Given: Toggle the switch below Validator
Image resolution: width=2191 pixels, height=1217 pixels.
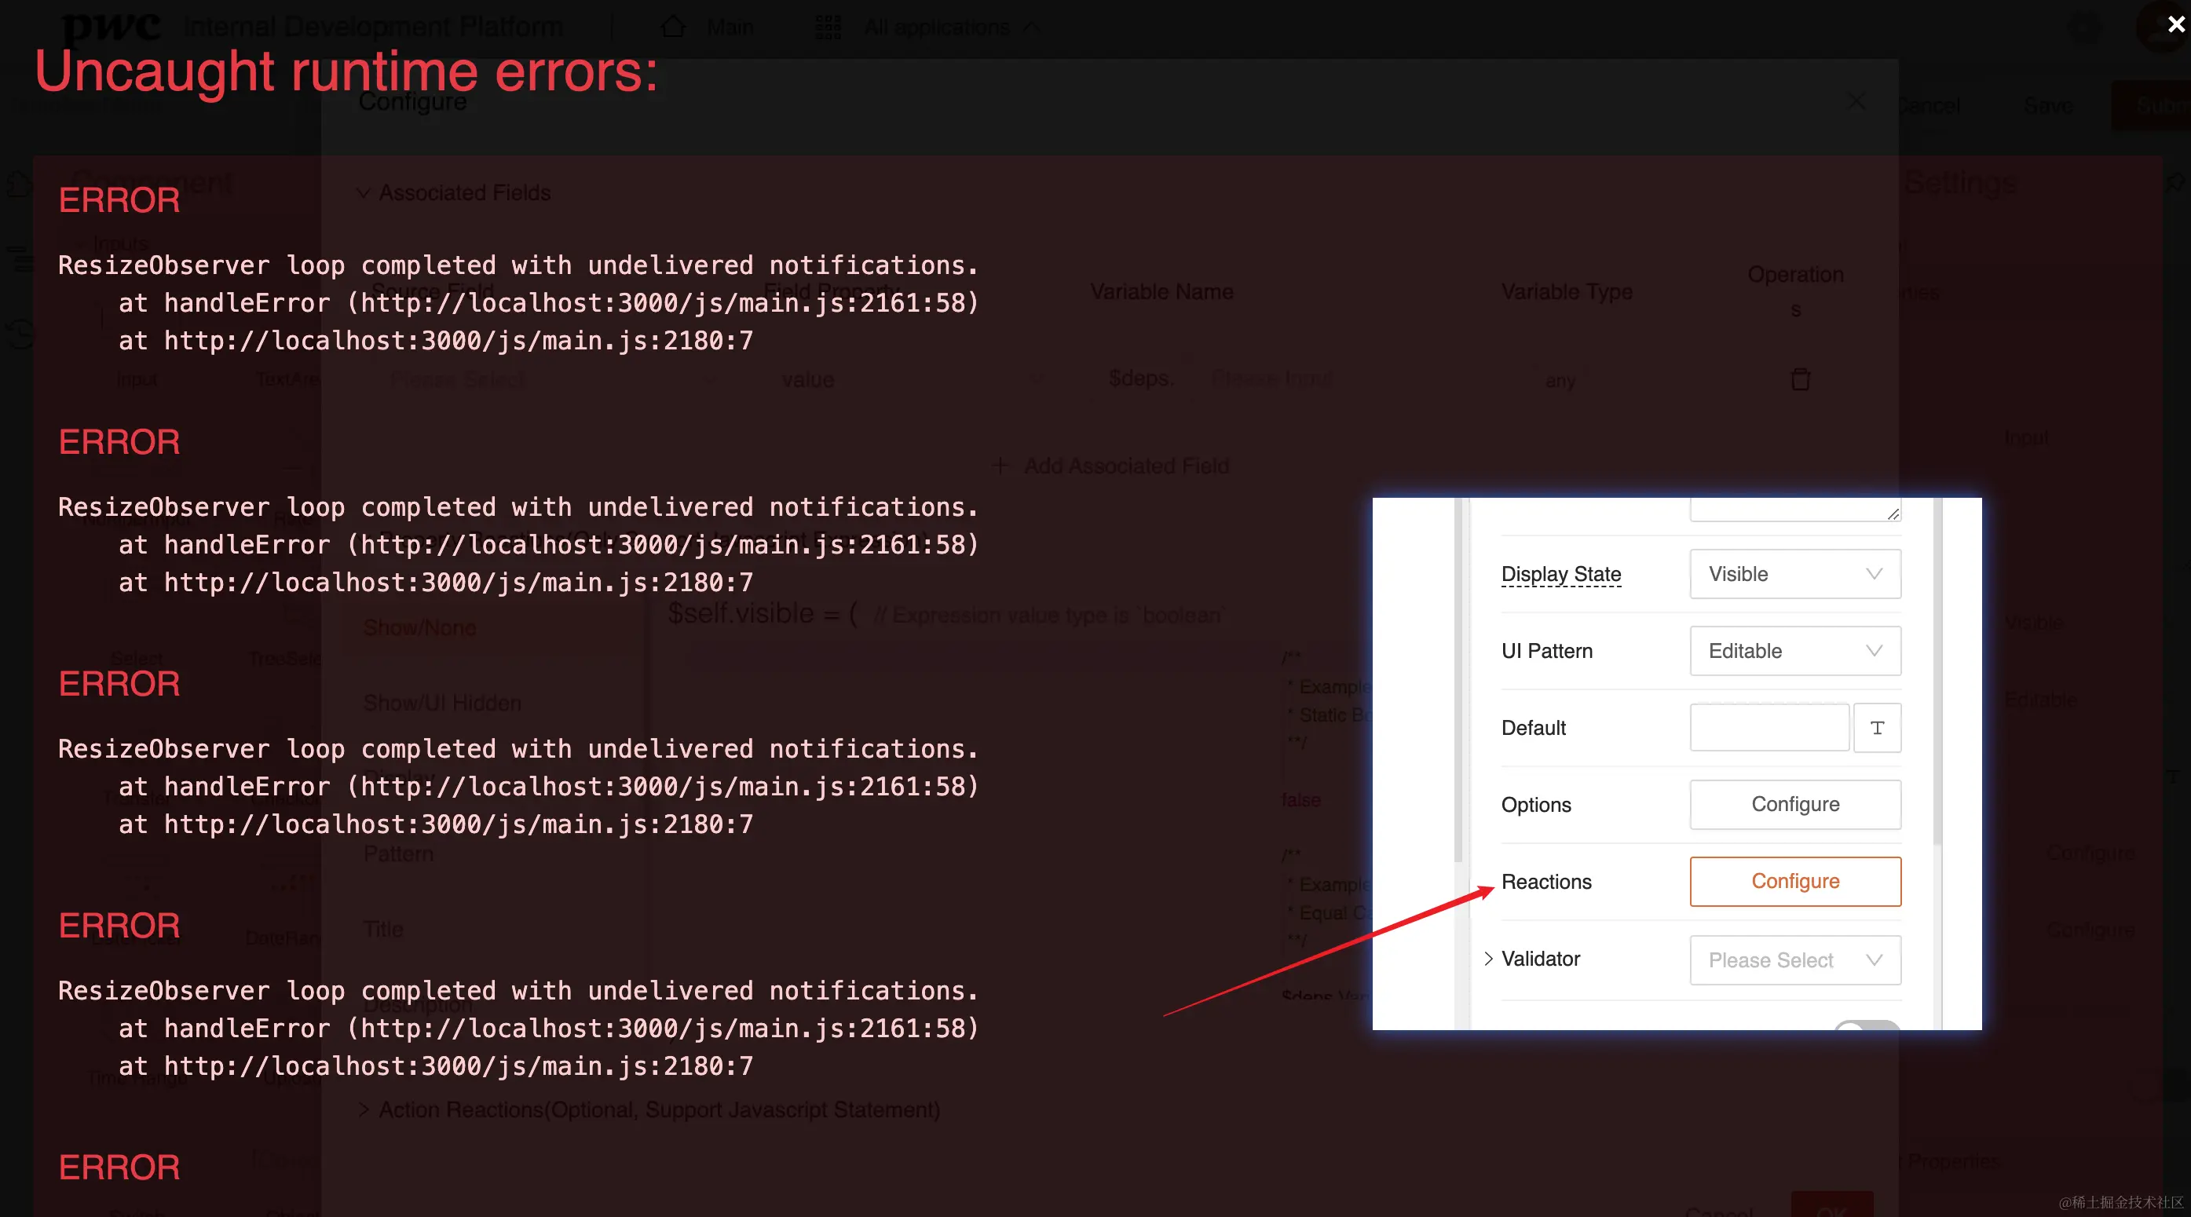Looking at the screenshot, I should (1866, 1026).
